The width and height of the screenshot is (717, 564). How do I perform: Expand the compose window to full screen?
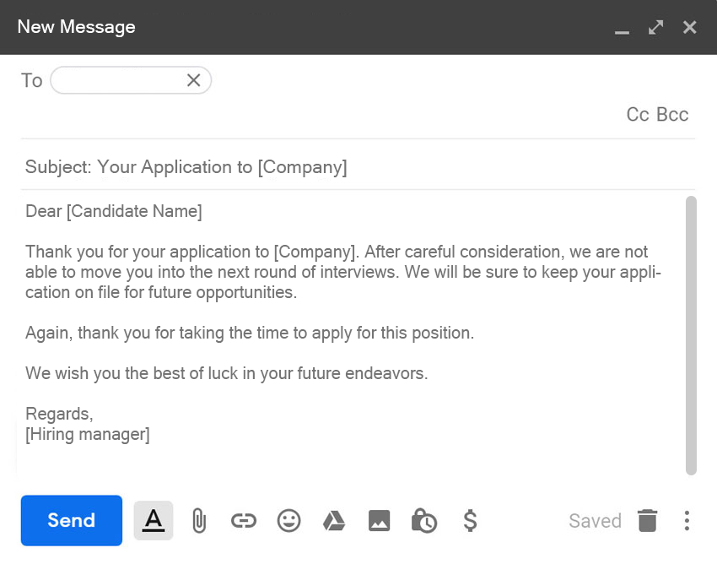coord(655,27)
